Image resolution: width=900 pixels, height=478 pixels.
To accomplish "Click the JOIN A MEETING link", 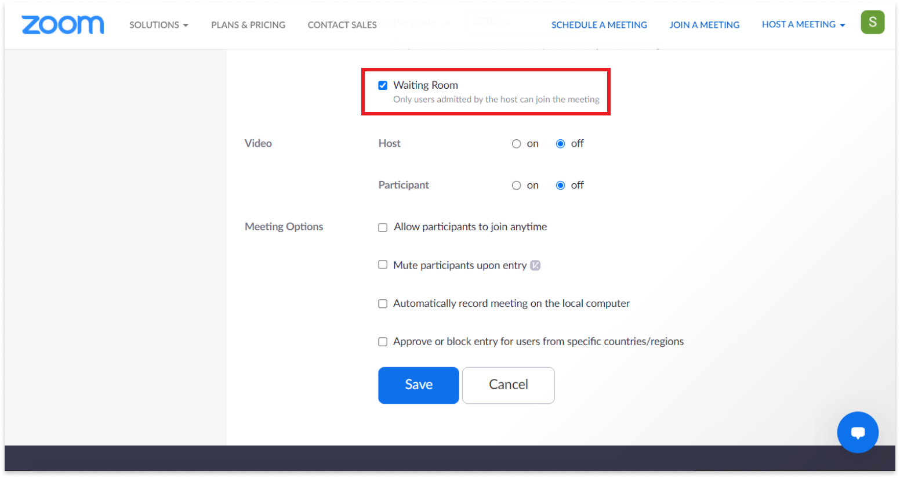I will pyautogui.click(x=705, y=24).
